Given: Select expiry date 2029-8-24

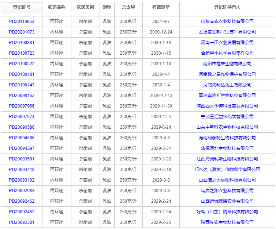Looking at the screenshot, I should 161,127.
